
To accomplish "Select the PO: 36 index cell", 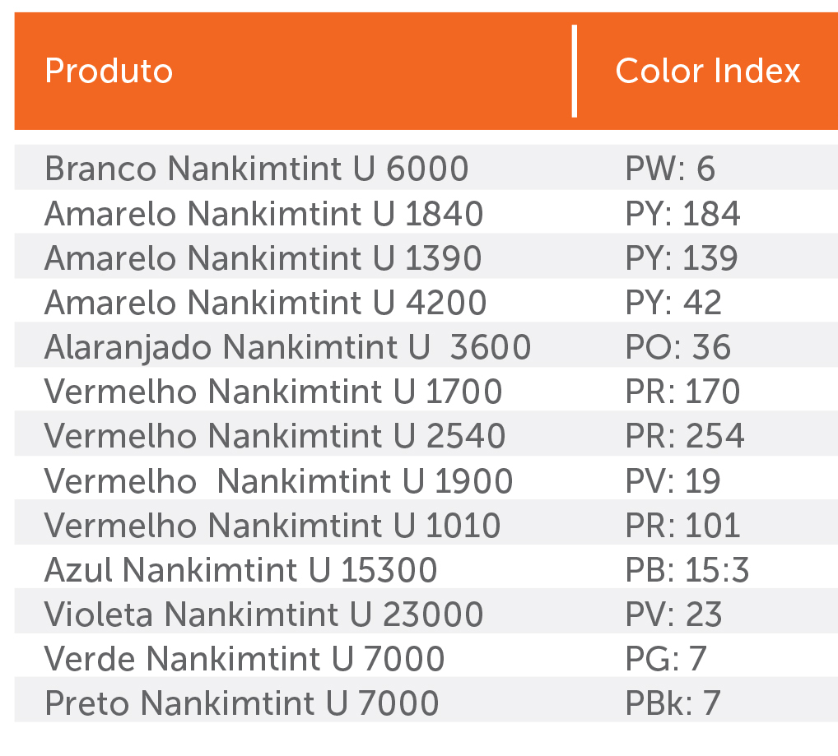I will [677, 347].
